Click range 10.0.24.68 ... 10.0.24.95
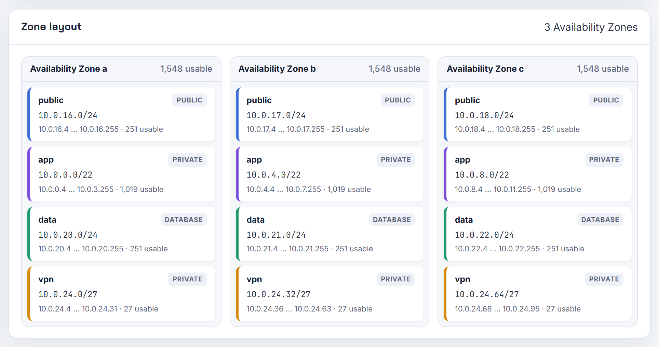This screenshot has height=347, width=659. (x=497, y=309)
